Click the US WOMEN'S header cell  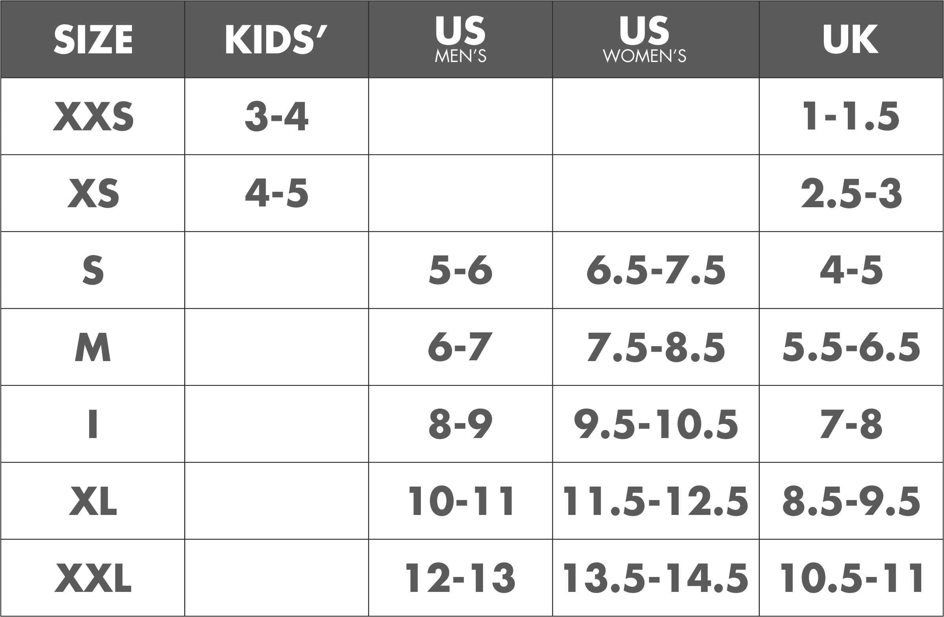click(656, 39)
